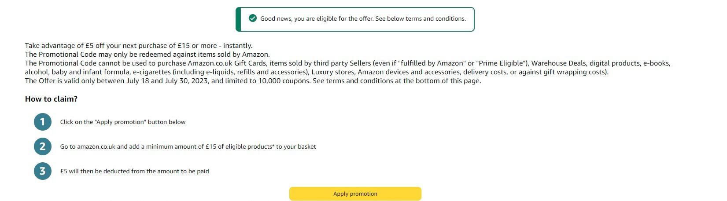Click the 'may only be redeemed' sentence
Image resolution: width=727 pixels, height=201 pixels.
click(148, 55)
